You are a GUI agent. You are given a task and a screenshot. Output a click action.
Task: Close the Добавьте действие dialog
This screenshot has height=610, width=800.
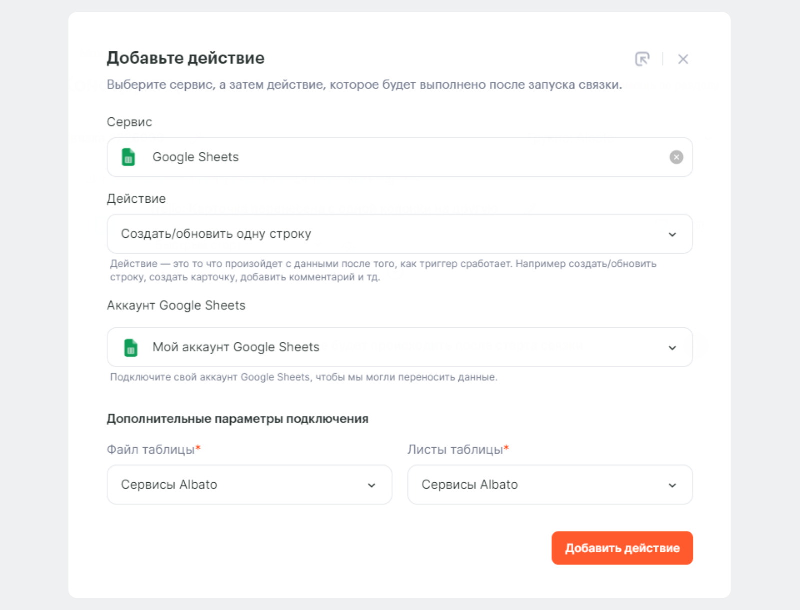coord(683,59)
